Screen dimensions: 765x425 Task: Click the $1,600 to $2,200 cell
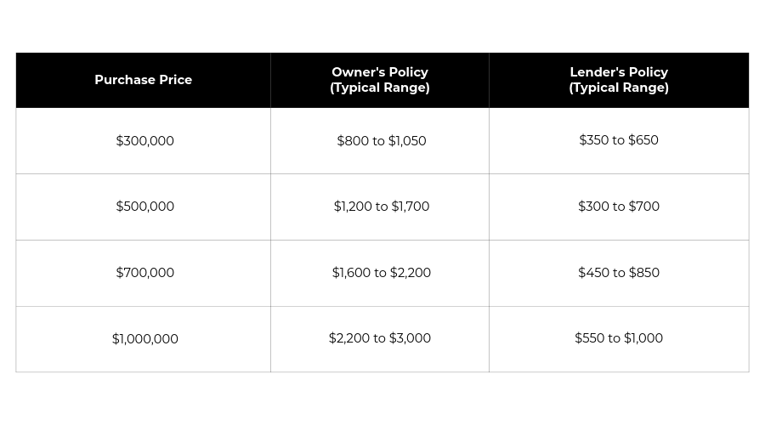coord(382,273)
